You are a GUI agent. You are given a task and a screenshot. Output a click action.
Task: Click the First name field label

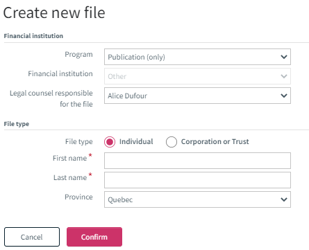pyautogui.click(x=69, y=158)
